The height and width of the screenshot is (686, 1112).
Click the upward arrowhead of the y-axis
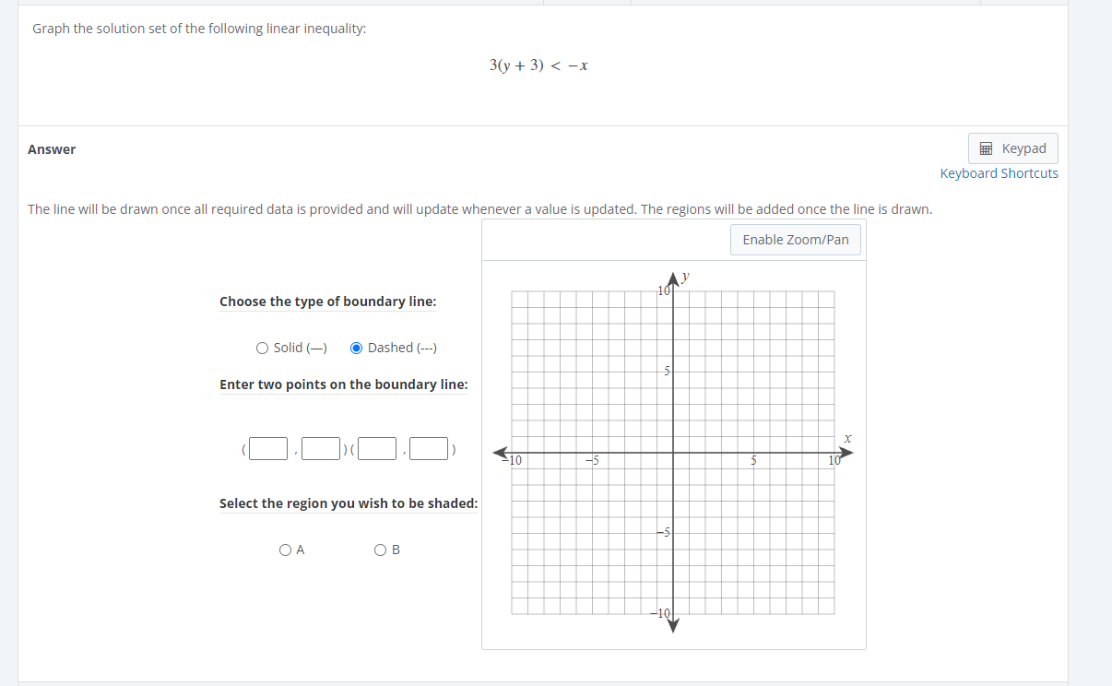[673, 278]
